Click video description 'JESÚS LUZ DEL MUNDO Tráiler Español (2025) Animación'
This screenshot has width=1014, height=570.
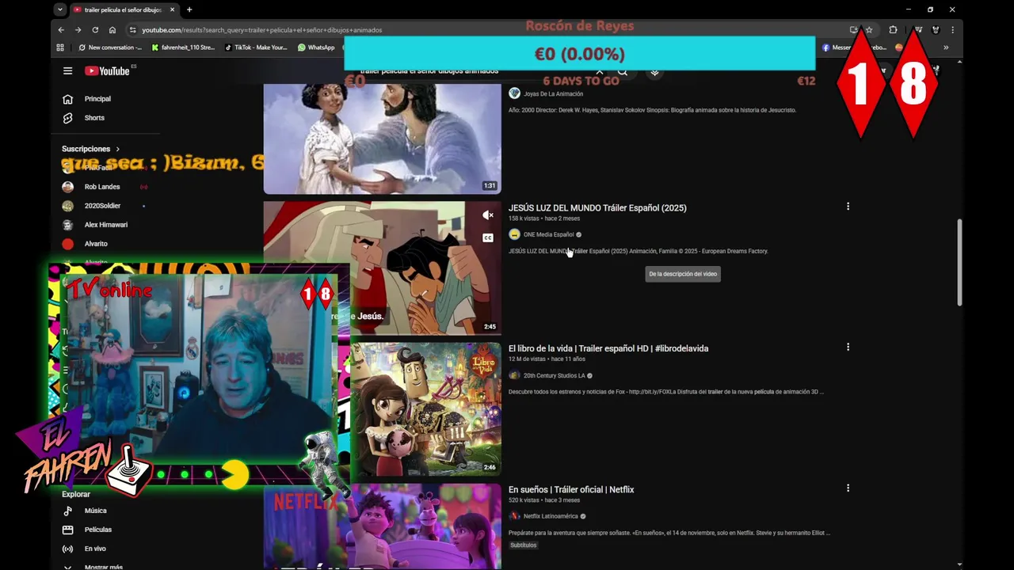[639, 252]
